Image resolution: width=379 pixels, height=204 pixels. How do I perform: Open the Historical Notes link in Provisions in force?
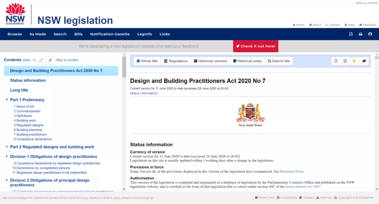292,171
